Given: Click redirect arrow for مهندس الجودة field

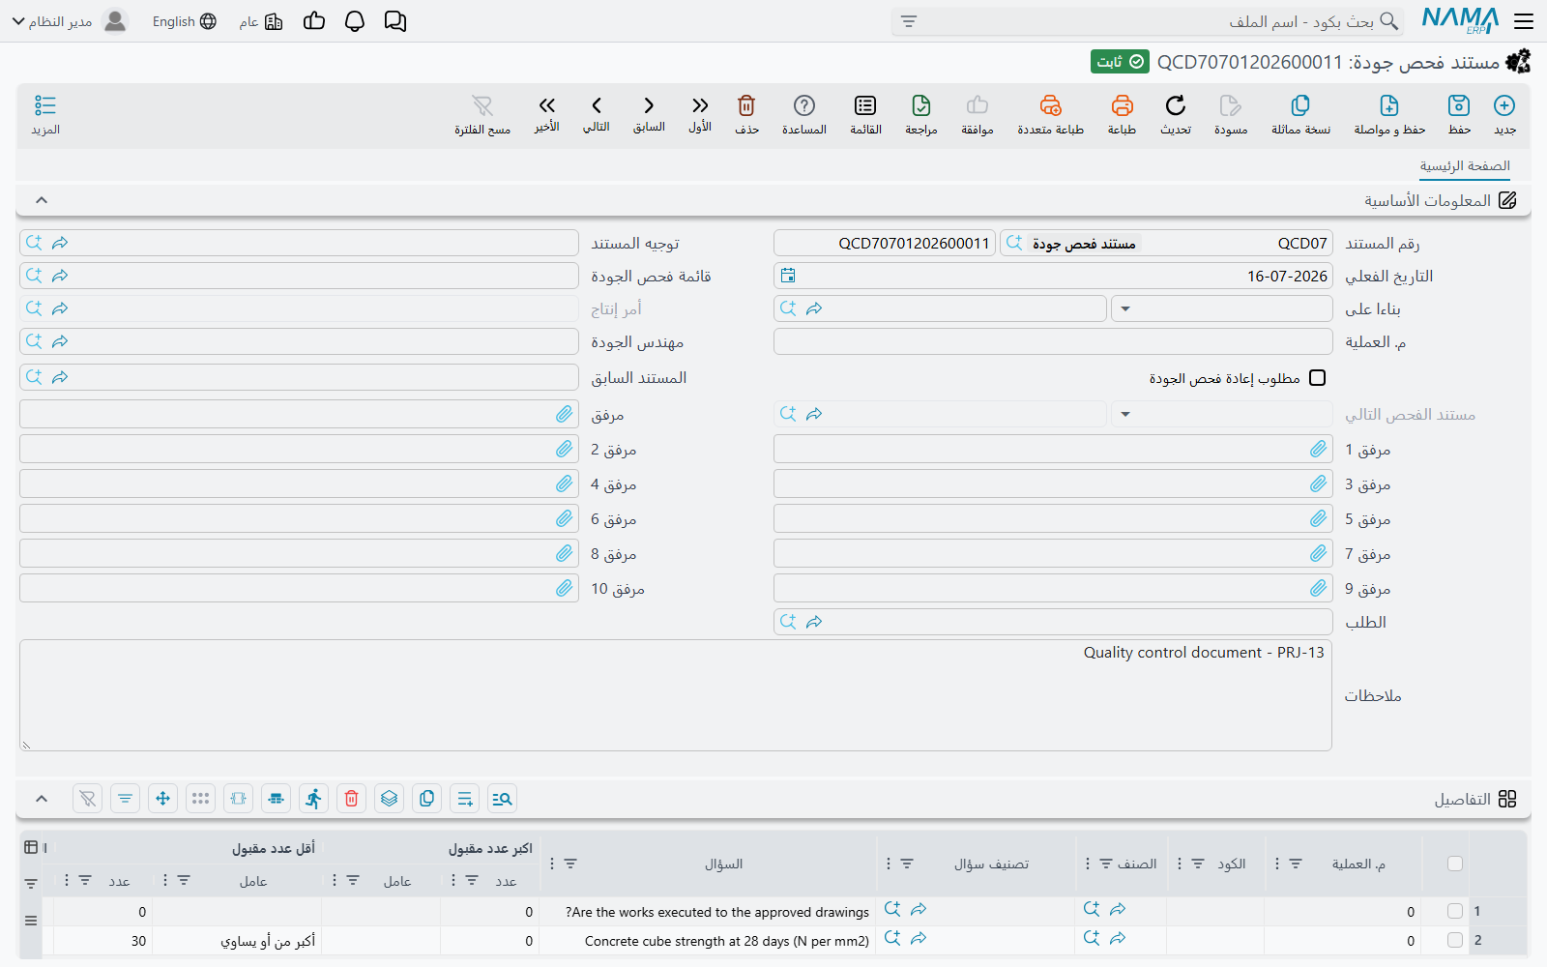Looking at the screenshot, I should pos(60,341).
